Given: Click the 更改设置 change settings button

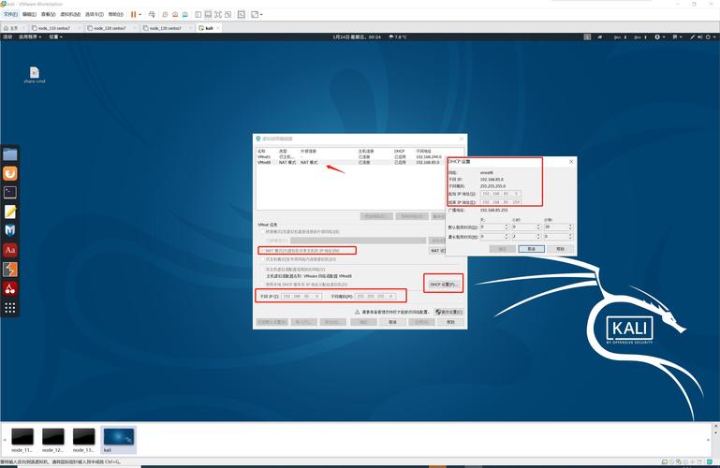Looking at the screenshot, I should point(449,312).
